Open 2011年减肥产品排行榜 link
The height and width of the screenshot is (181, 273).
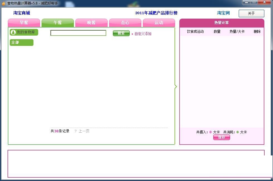click(156, 13)
